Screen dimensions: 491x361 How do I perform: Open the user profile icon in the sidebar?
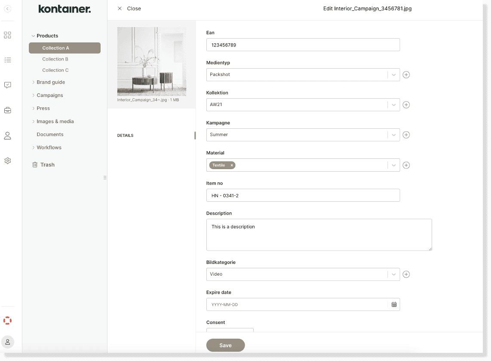(x=7, y=135)
